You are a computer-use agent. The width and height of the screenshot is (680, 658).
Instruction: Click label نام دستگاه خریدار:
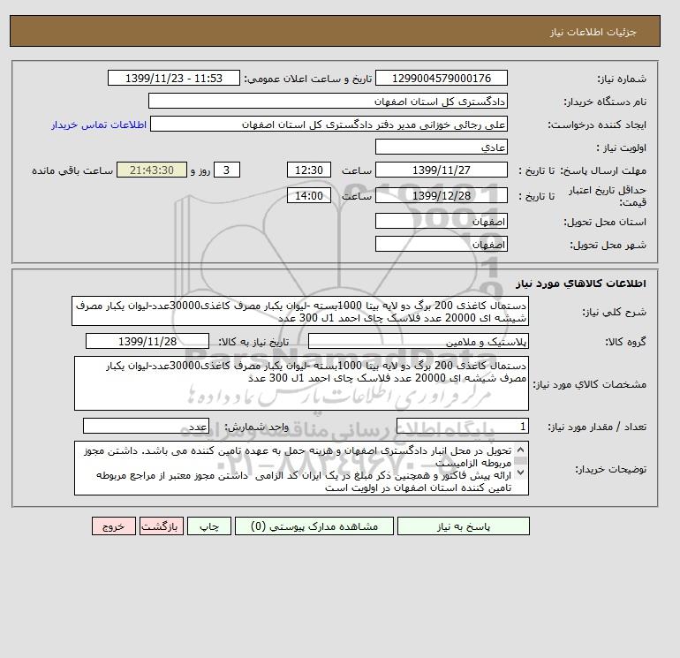tap(605, 102)
